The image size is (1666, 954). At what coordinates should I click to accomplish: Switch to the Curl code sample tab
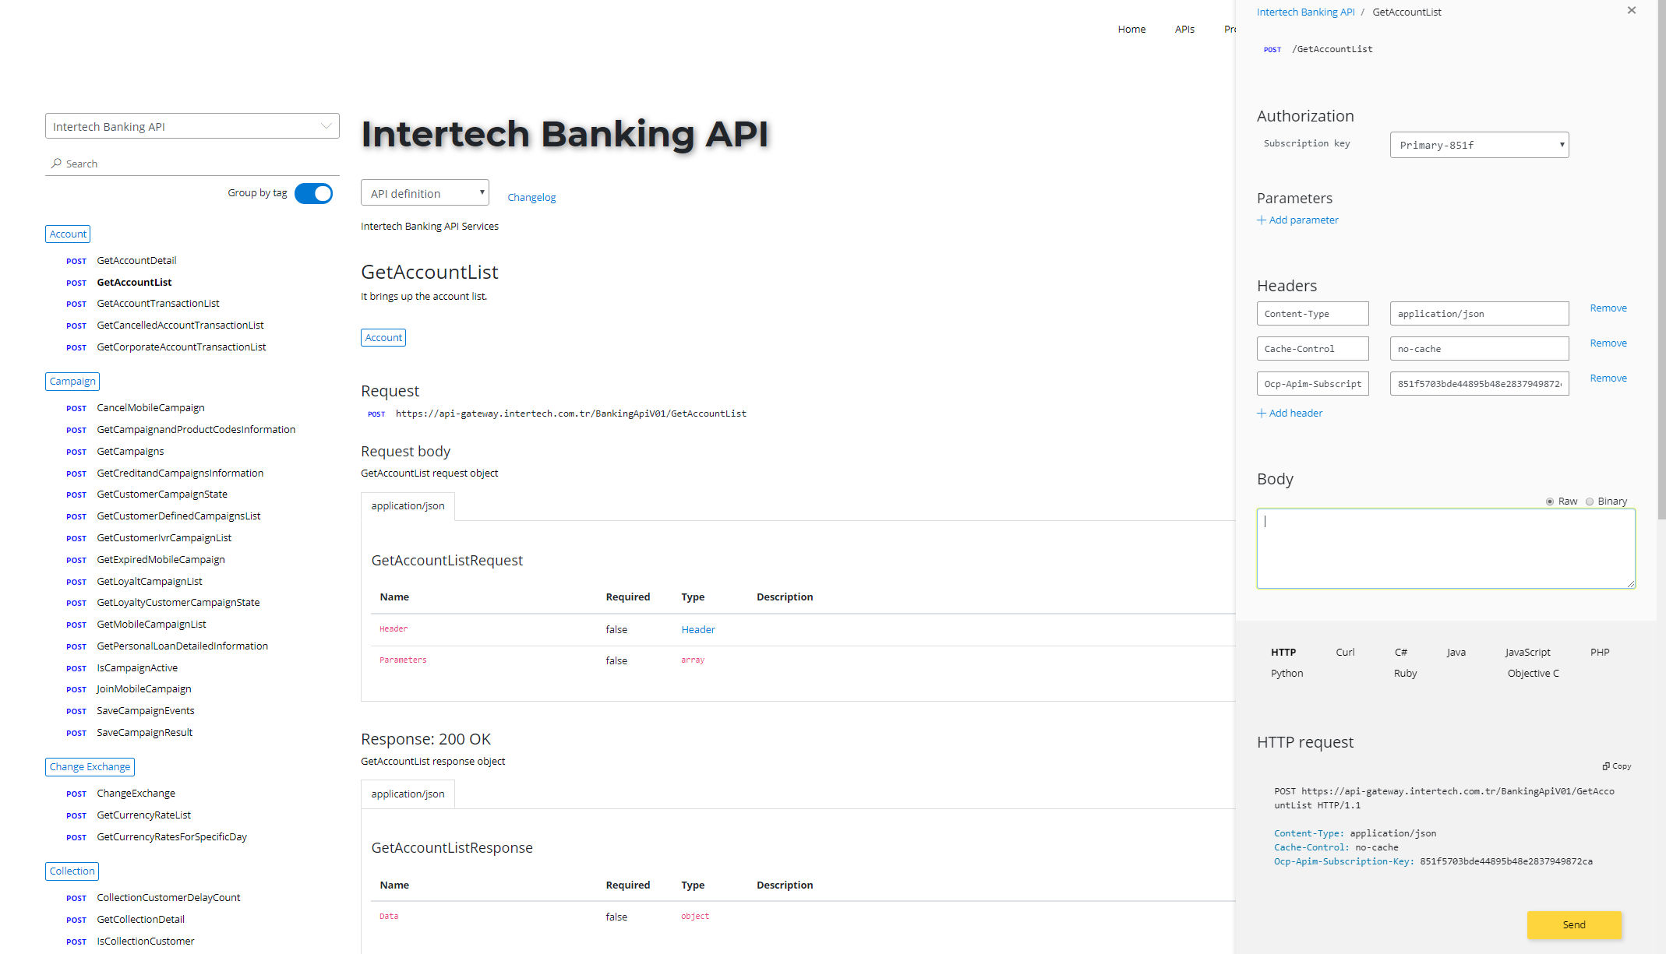[1345, 653]
